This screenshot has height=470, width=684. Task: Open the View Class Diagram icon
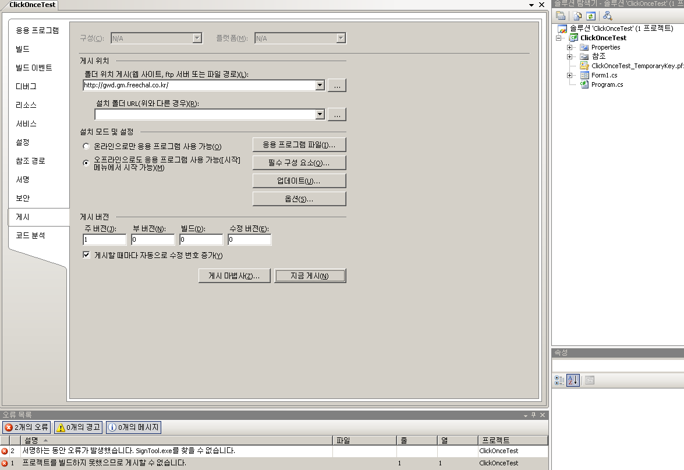(607, 16)
